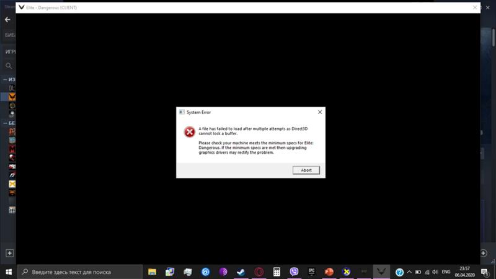Open network settings tray icon

click(x=427, y=272)
